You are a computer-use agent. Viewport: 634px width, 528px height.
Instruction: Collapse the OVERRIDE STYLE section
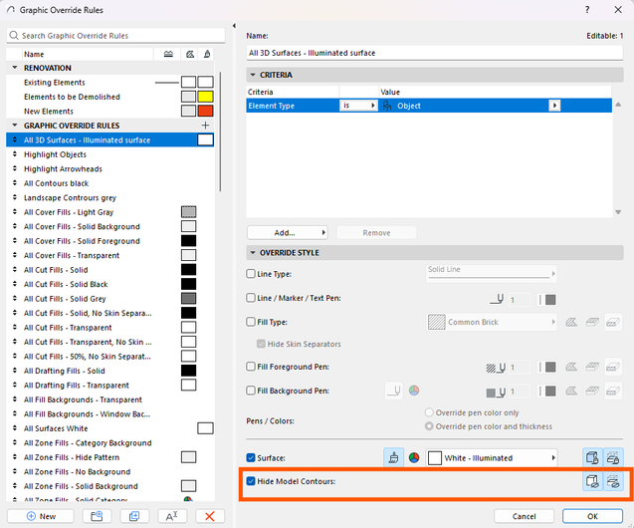(x=253, y=252)
